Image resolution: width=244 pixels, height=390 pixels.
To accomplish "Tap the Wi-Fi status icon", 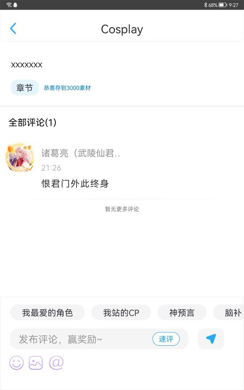I will point(9,5).
